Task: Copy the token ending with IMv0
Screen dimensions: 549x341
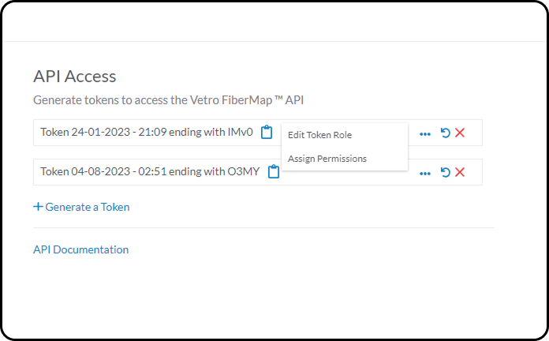Action: (267, 132)
